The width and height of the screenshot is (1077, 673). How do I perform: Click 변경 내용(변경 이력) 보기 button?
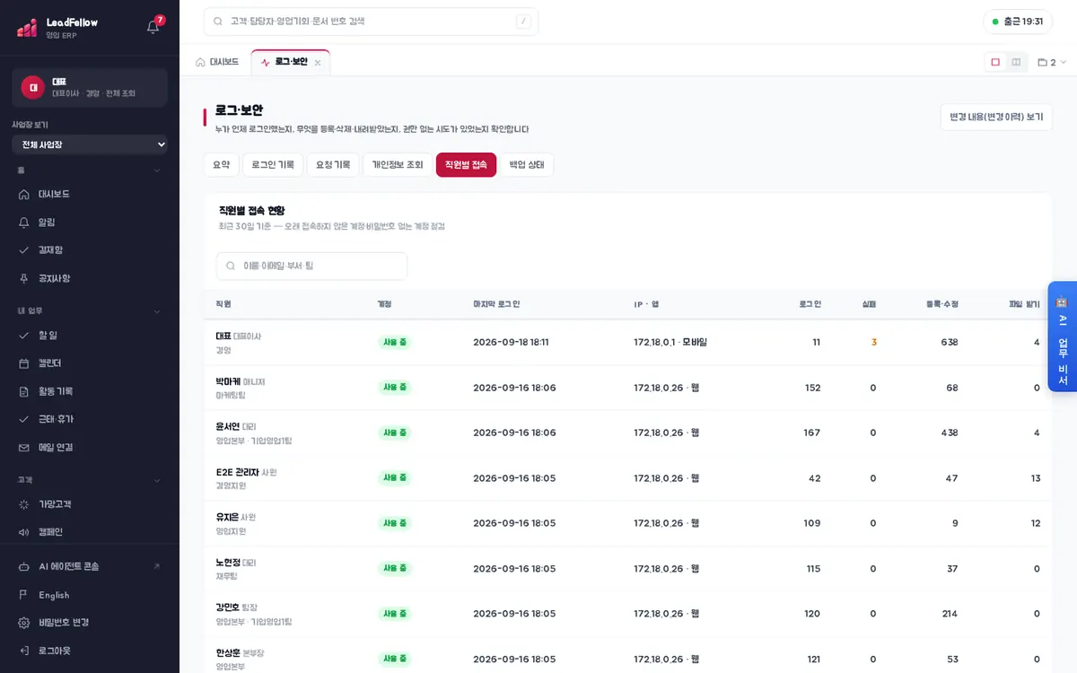[x=996, y=117]
